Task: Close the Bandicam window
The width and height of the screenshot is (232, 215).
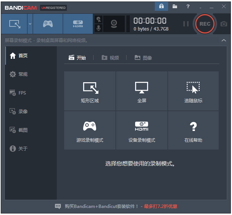Action: click(224, 6)
